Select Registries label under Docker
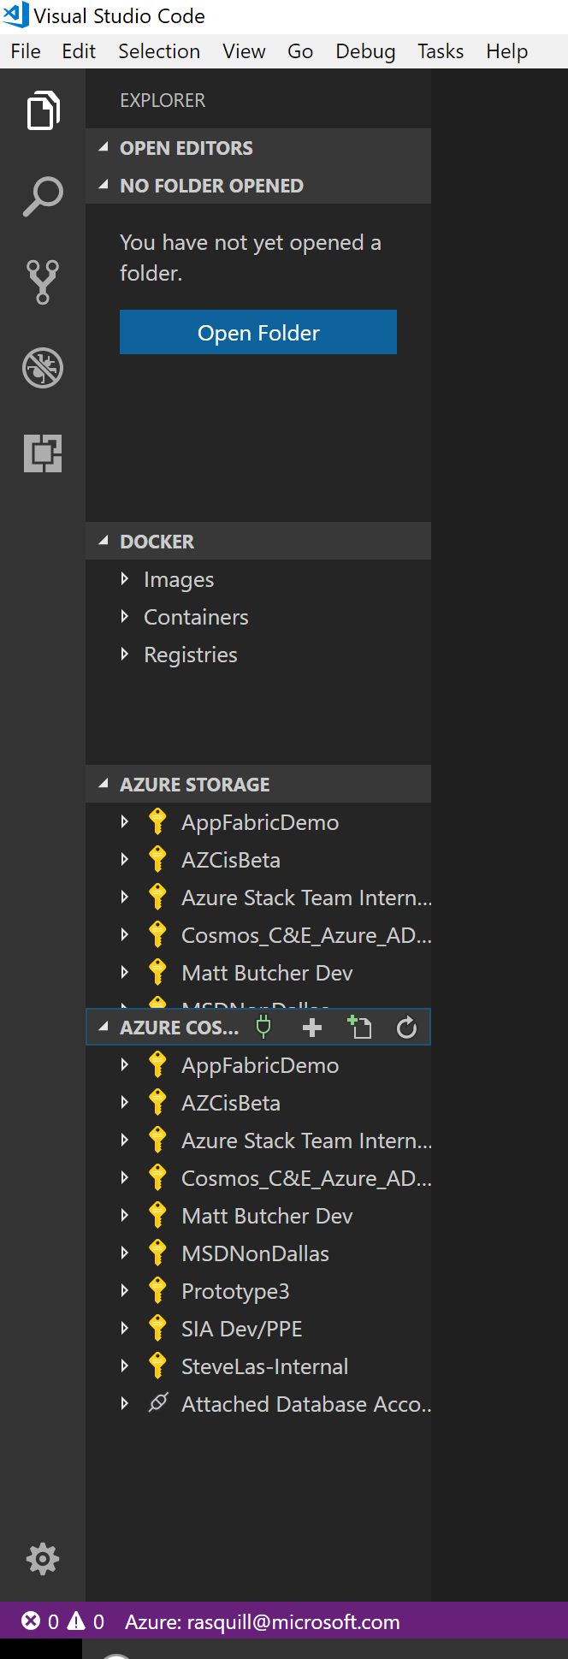The image size is (568, 1659). (191, 655)
